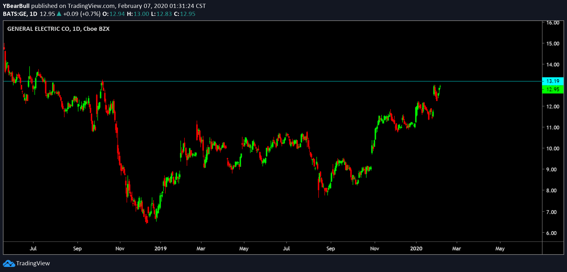Click the first Sep label on time axis
This screenshot has height=272, width=567.
77,248
